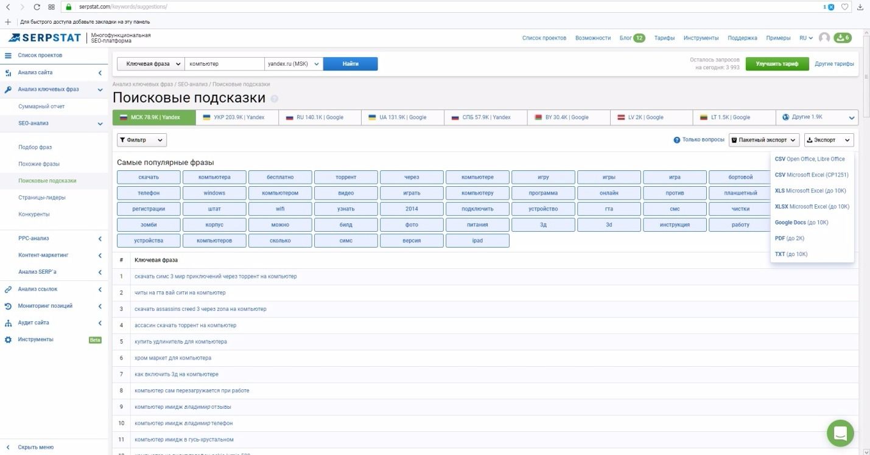
Task: Open the Поддержка header link
Action: pyautogui.click(x=742, y=38)
